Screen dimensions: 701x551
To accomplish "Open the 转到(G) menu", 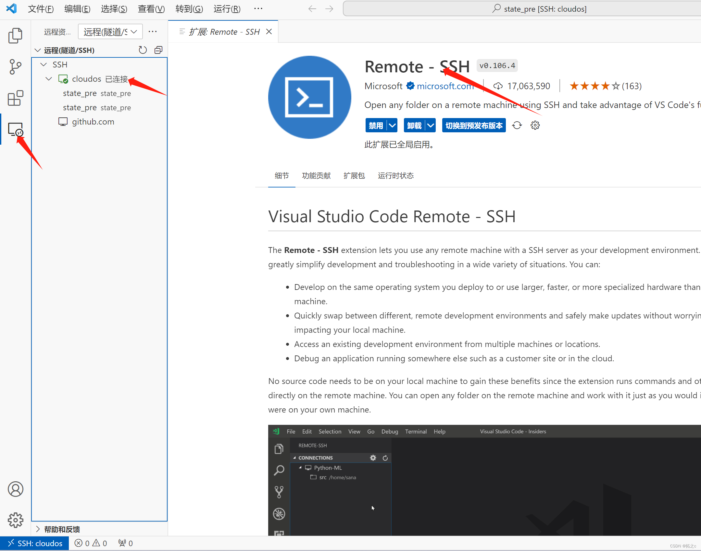I will (x=189, y=9).
